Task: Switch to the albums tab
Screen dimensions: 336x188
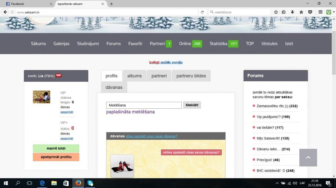Action: click(134, 76)
